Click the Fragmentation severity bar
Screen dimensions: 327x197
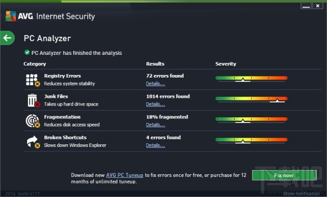[251, 119]
